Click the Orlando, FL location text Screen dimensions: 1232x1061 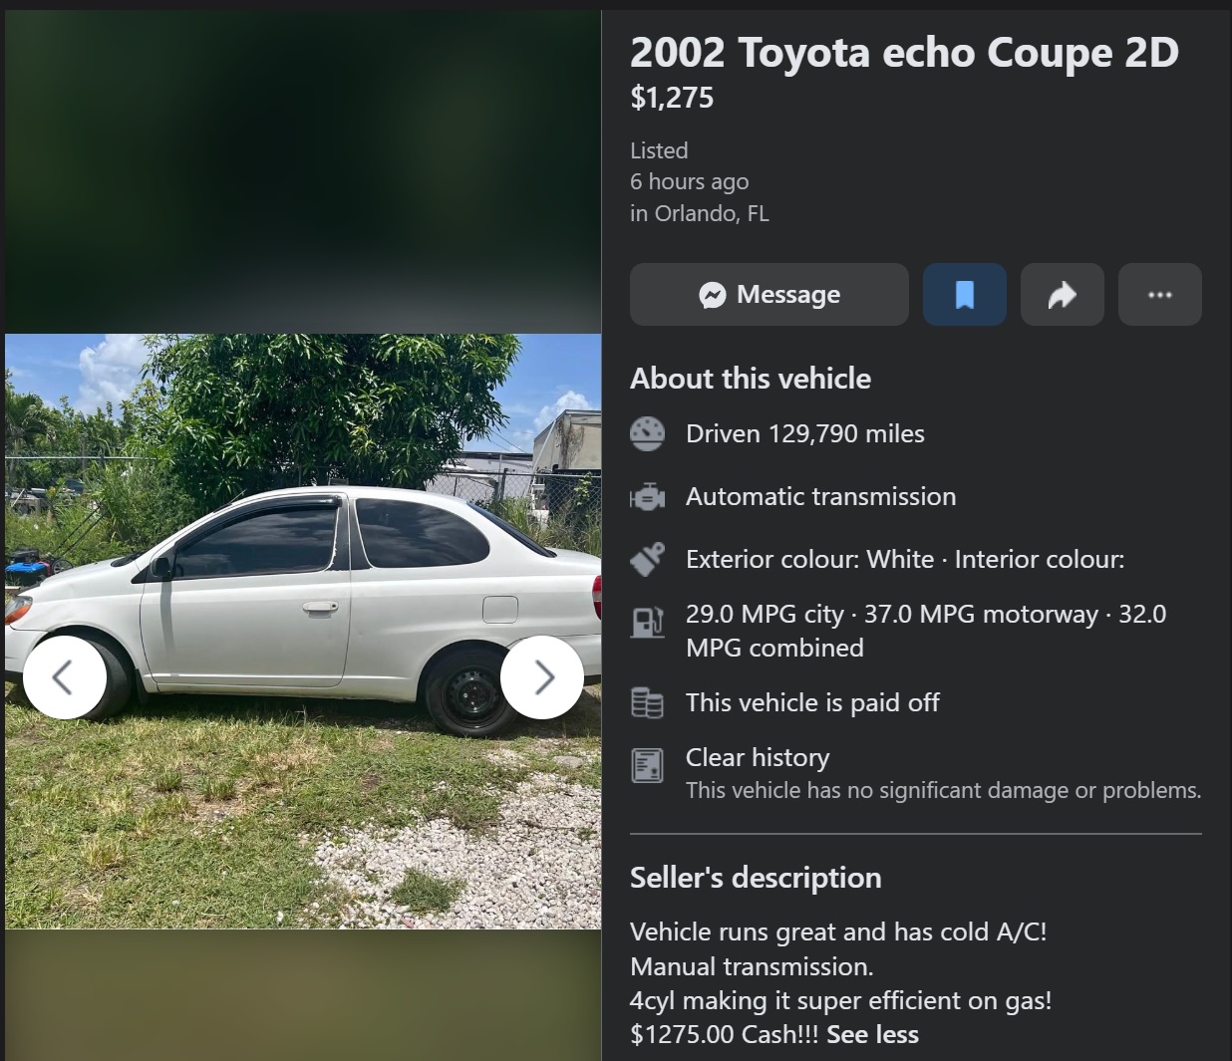(712, 213)
